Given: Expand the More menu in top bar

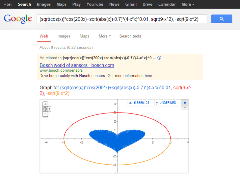Looking at the screenshot, I should tap(188, 4).
